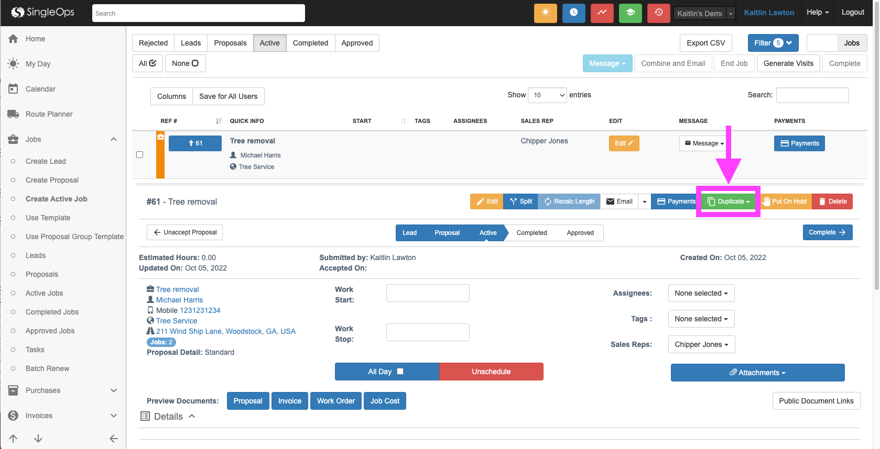Open the blue clock icon in header
Image resolution: width=880 pixels, height=449 pixels.
(x=573, y=13)
